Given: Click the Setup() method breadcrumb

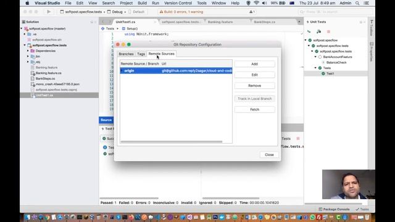Looking at the screenshot, I should (x=130, y=29).
